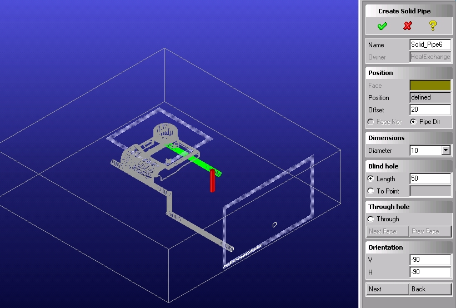Click the small ellipse marker in viewport

point(274,225)
